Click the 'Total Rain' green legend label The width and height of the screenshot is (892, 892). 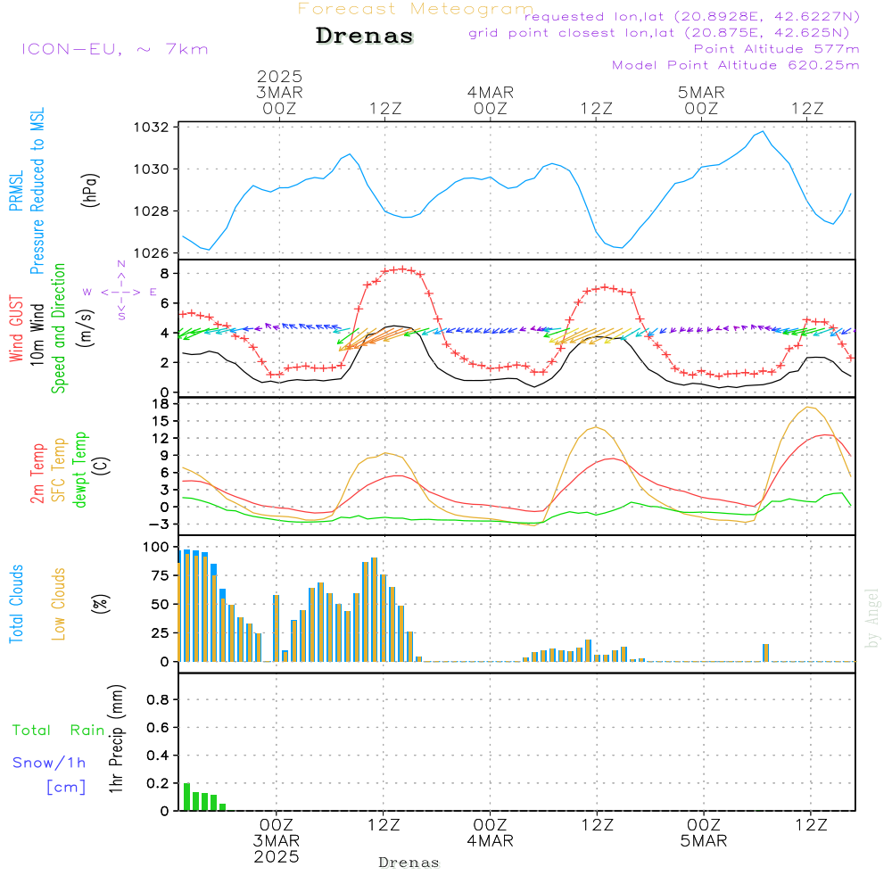click(59, 730)
